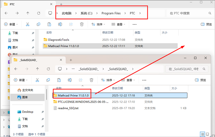215x137 pixels.
Task: Open 排序 sort dropdown in PTC window
Action: point(98,24)
